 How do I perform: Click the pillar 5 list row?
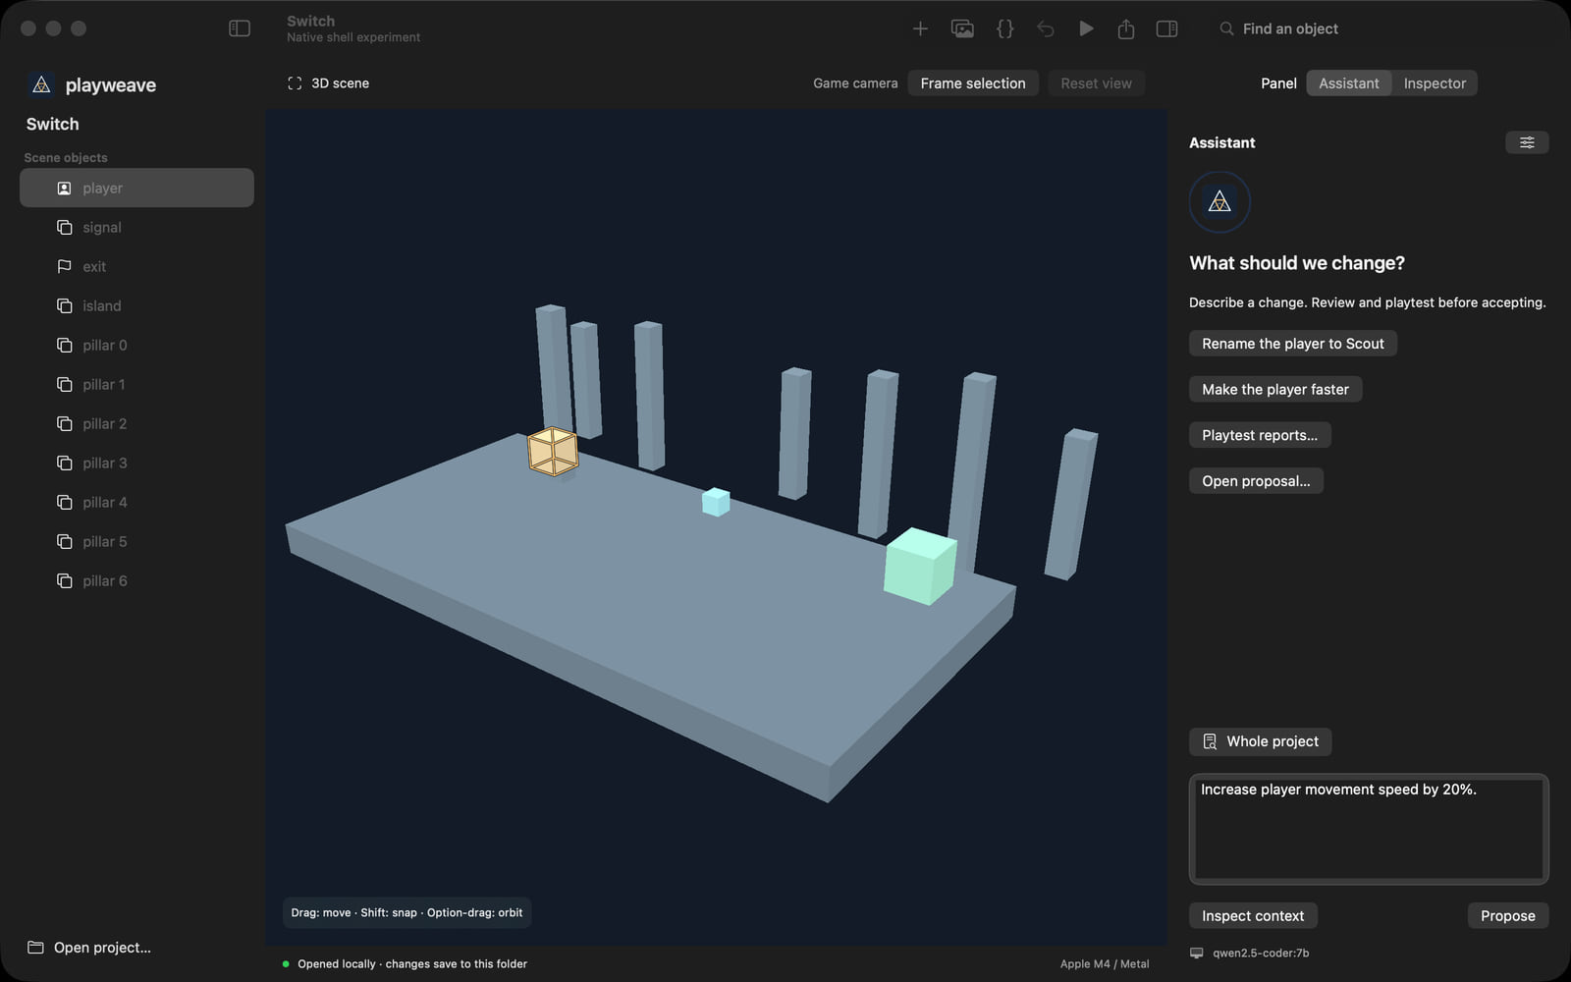coord(136,541)
